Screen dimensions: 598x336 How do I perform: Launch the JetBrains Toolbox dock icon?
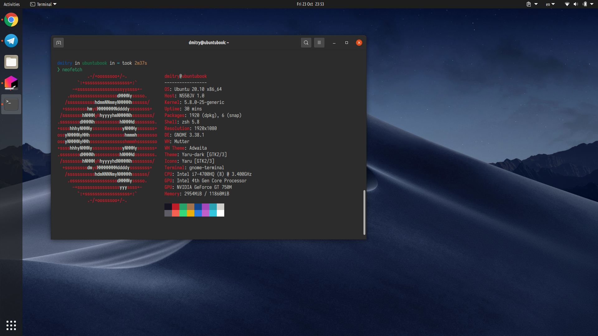[x=11, y=83]
